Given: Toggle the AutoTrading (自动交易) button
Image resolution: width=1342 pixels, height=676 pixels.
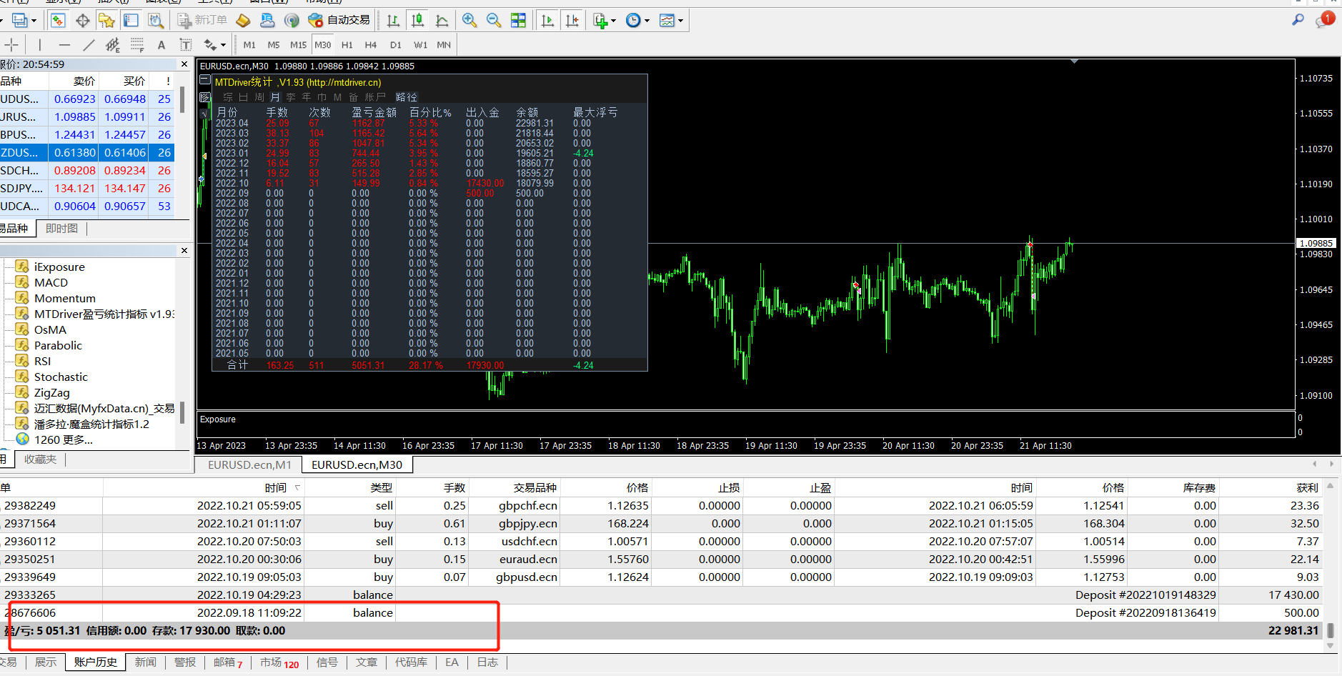Looking at the screenshot, I should tap(339, 21).
